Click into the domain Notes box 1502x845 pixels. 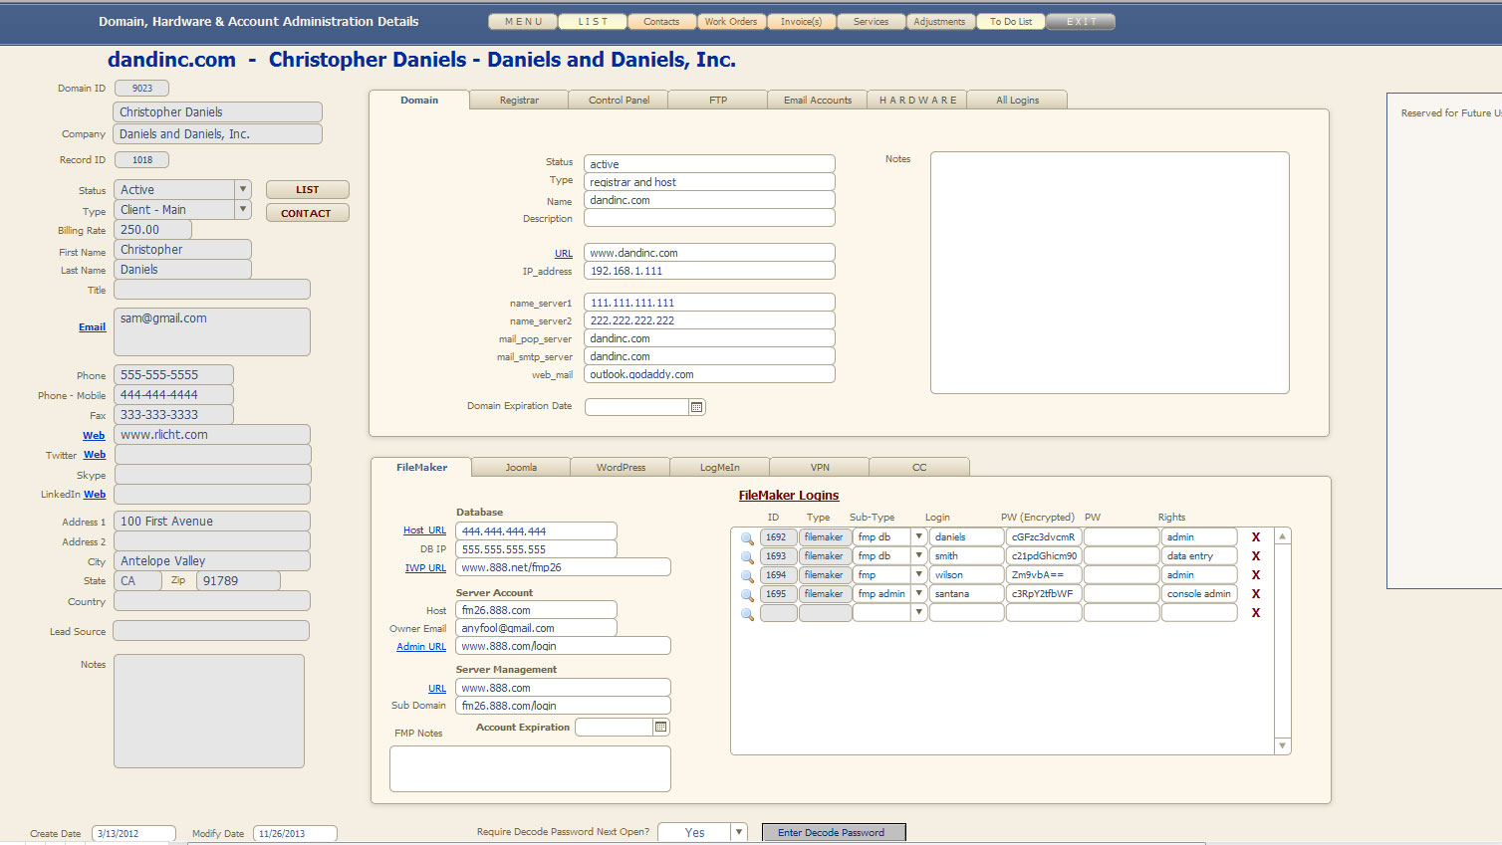[1110, 273]
